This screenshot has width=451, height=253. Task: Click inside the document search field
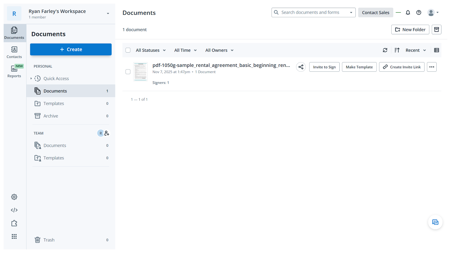click(x=310, y=12)
